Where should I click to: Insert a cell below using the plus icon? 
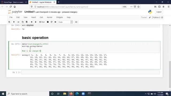(14, 22)
